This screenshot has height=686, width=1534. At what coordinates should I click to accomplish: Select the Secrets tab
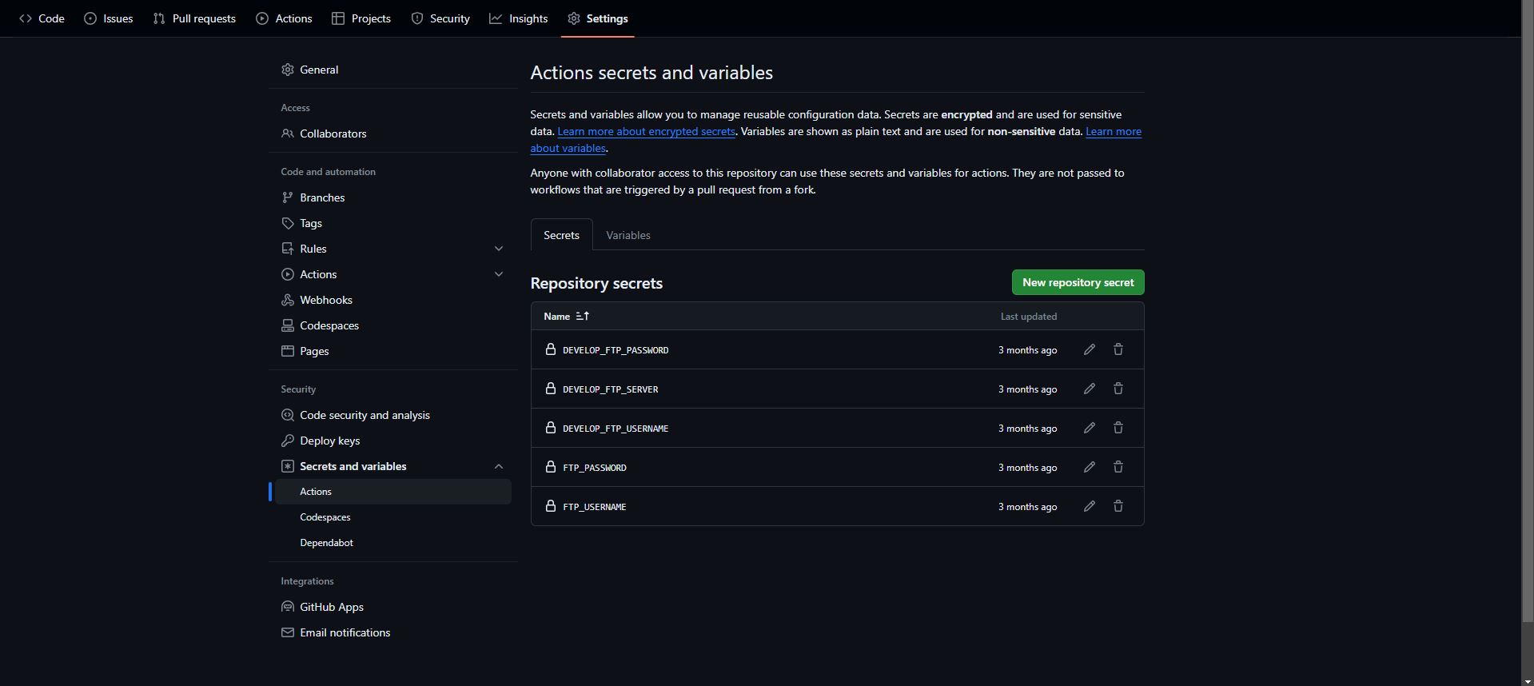[562, 235]
